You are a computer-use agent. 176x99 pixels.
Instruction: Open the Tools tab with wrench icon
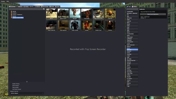[129, 7]
